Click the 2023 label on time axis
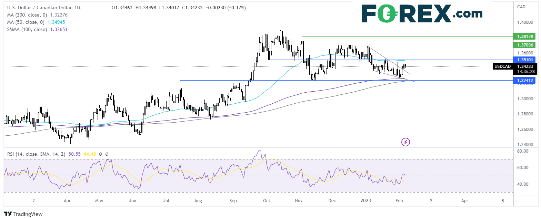Viewport: 541px width, 218px height. (x=365, y=200)
